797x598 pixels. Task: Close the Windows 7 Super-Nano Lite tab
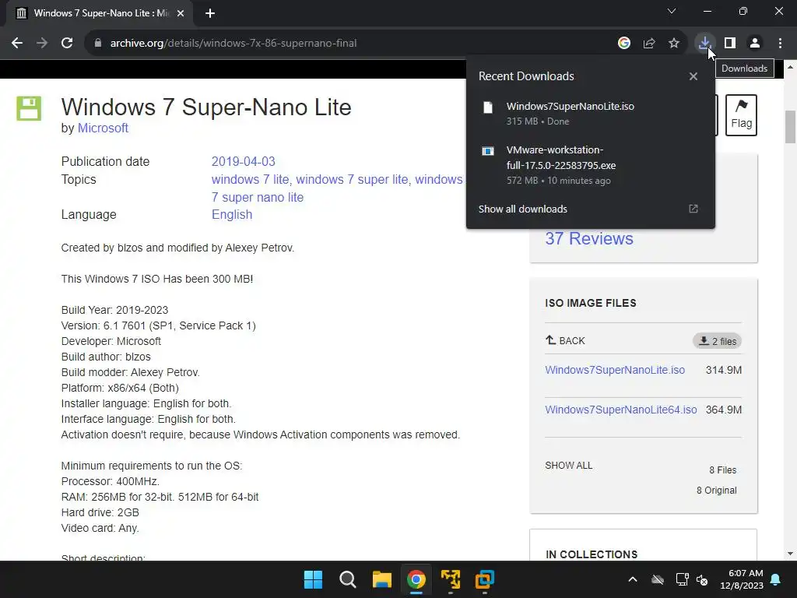(181, 13)
